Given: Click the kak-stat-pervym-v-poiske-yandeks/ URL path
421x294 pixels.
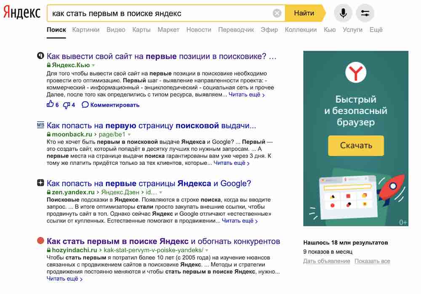Looking at the screenshot, I should point(154,250).
